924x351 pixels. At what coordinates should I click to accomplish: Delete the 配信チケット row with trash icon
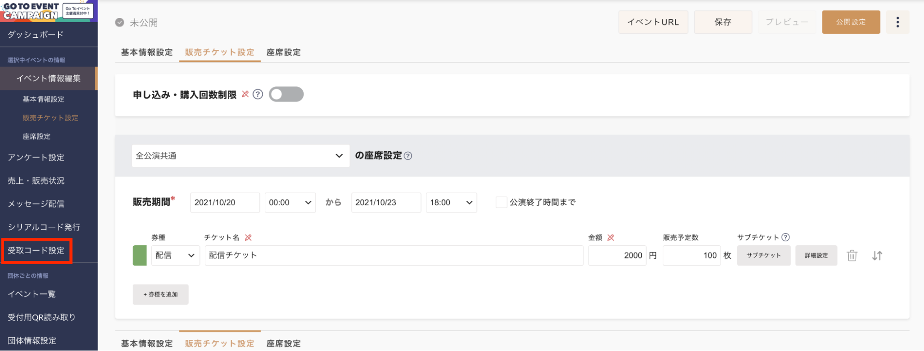(x=852, y=255)
